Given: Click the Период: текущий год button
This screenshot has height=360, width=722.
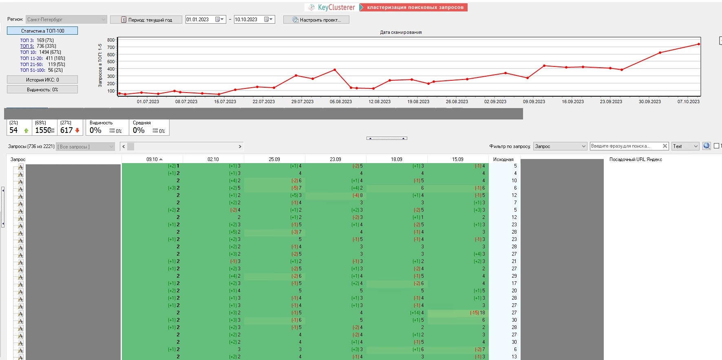Looking at the screenshot, I should click(146, 20).
